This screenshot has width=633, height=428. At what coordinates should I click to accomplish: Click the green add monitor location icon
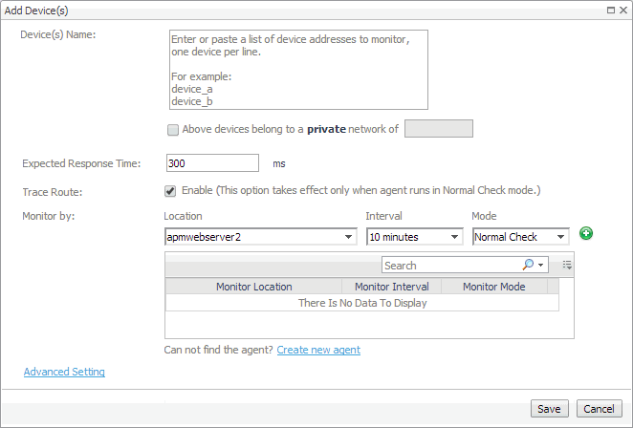tap(586, 234)
